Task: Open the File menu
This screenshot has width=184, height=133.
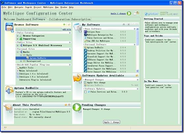Action: (4, 7)
